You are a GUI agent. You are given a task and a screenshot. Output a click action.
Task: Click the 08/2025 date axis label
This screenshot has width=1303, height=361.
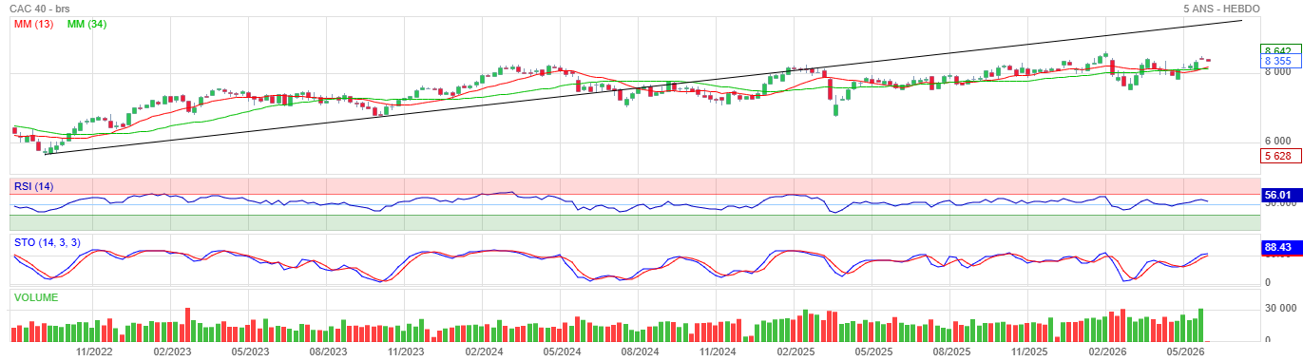(951, 351)
